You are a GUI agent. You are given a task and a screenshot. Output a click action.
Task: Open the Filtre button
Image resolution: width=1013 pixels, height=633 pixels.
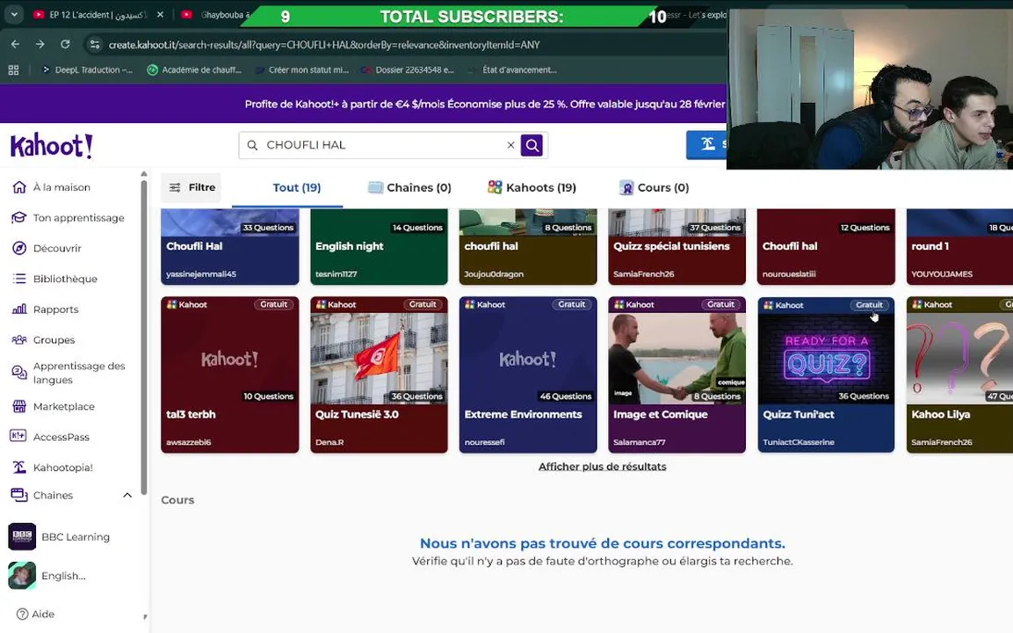192,187
